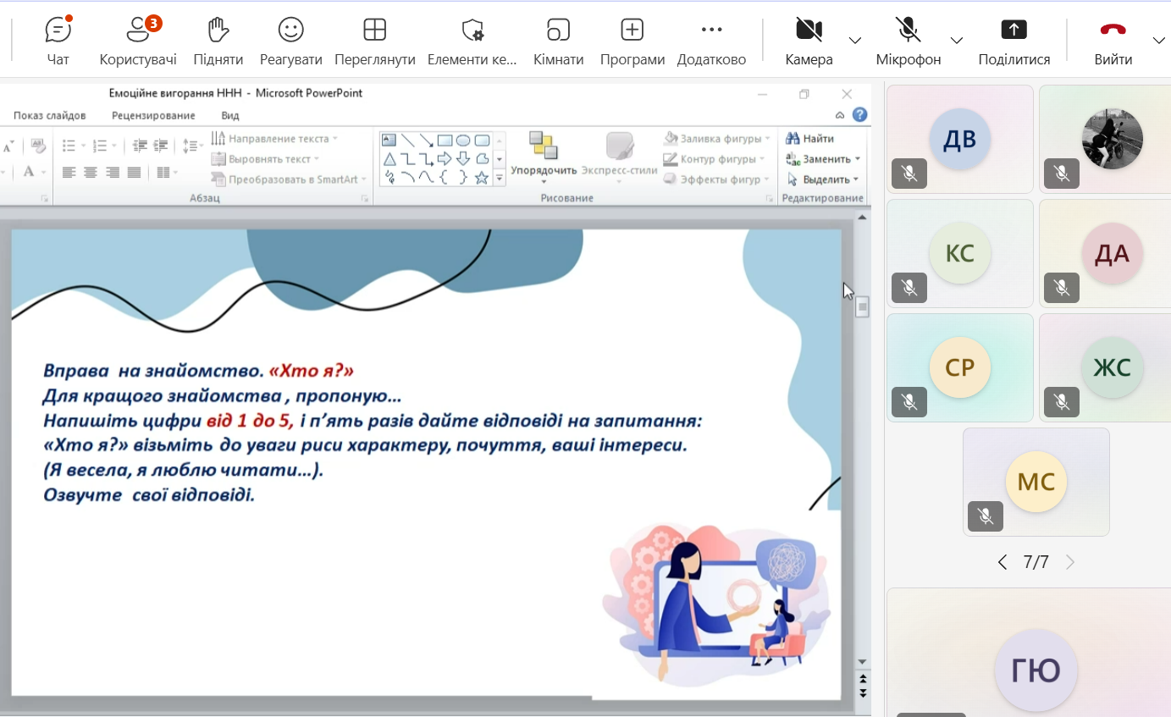Open the Користувачі participants list

[138, 41]
